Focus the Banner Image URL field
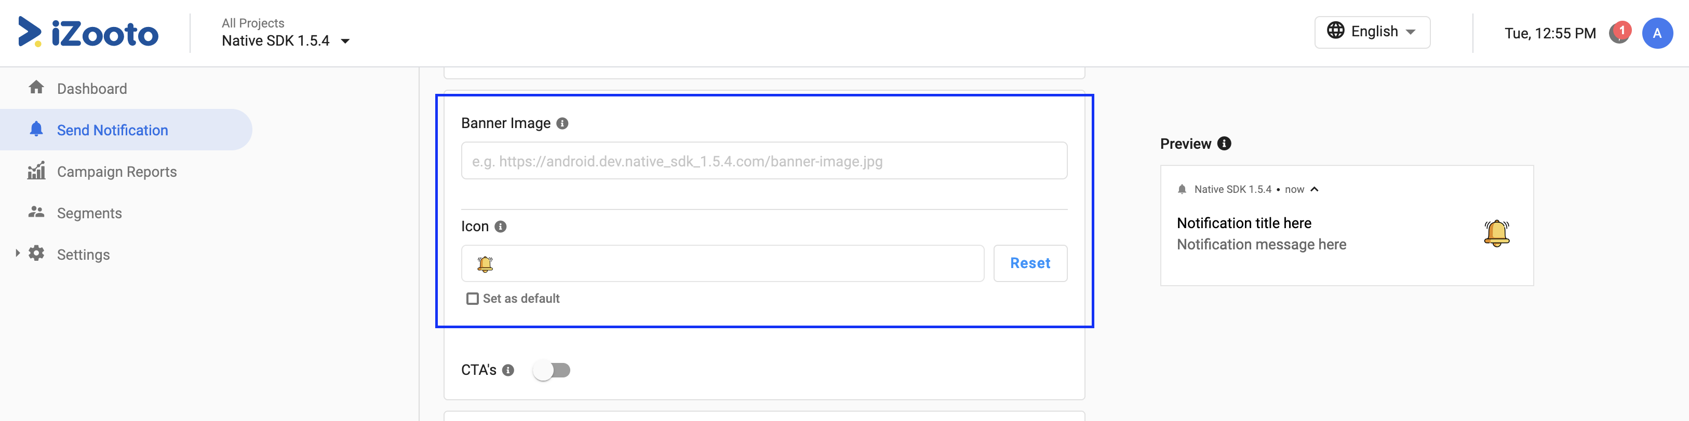Viewport: 1689px width, 421px height. click(764, 160)
